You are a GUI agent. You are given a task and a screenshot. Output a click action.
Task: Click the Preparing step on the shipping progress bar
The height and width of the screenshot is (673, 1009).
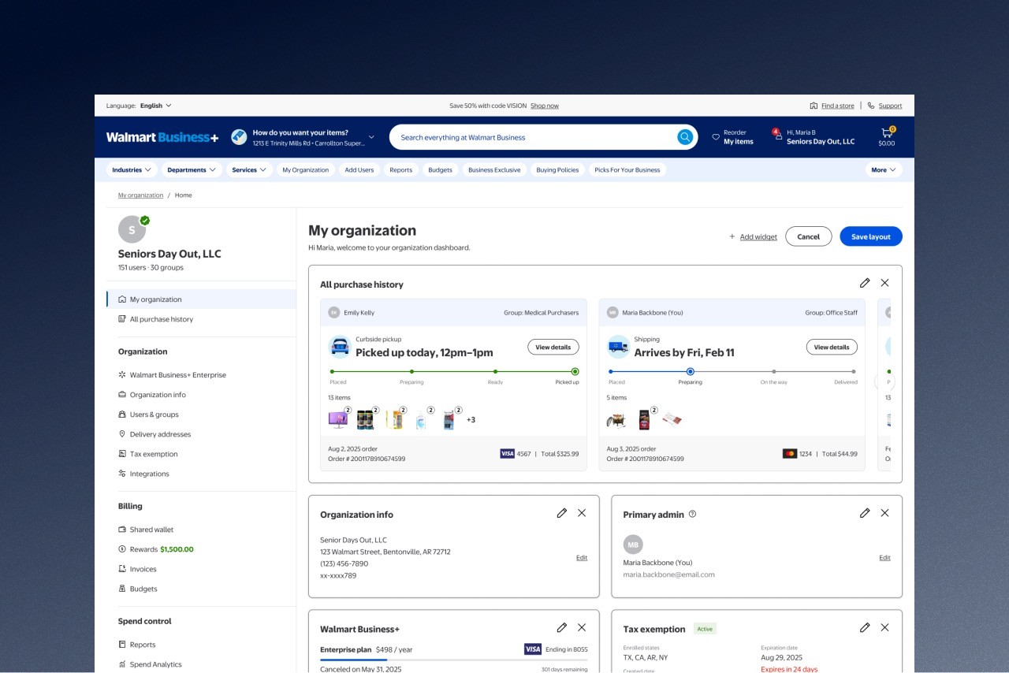click(691, 371)
